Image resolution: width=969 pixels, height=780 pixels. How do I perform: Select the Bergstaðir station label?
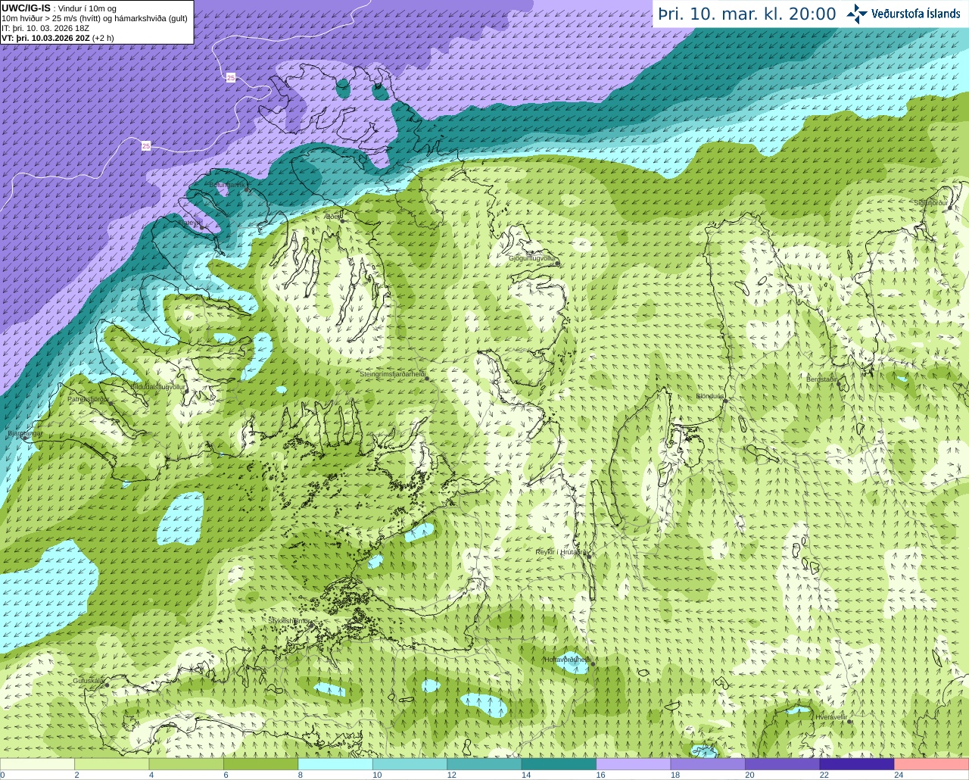click(822, 379)
